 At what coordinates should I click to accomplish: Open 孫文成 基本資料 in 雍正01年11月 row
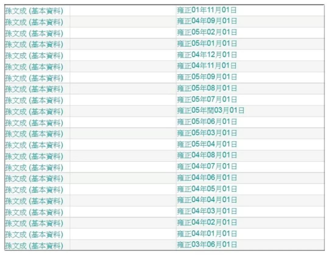point(34,11)
